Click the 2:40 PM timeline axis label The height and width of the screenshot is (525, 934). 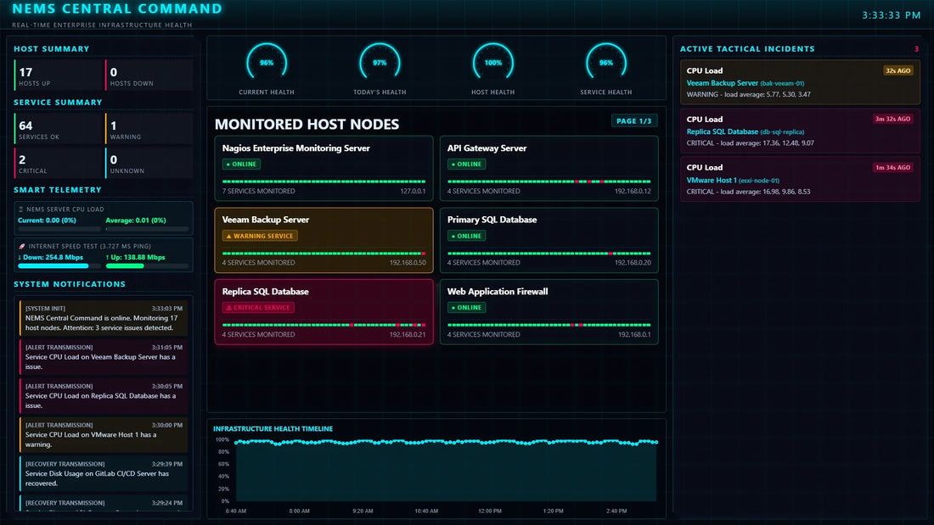[x=616, y=511]
